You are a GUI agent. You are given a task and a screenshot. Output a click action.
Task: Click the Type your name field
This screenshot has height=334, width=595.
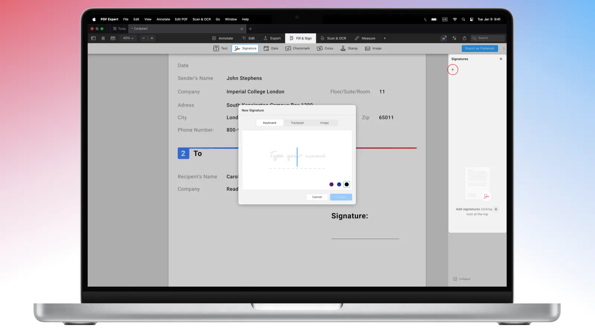297,157
